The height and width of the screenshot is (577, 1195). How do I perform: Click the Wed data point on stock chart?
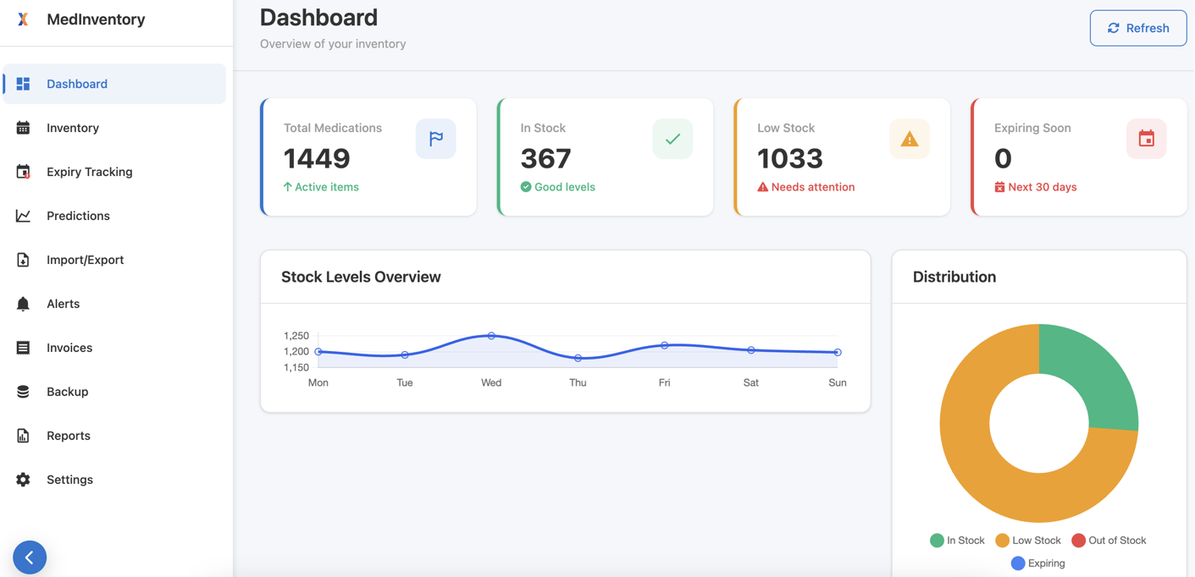(491, 336)
